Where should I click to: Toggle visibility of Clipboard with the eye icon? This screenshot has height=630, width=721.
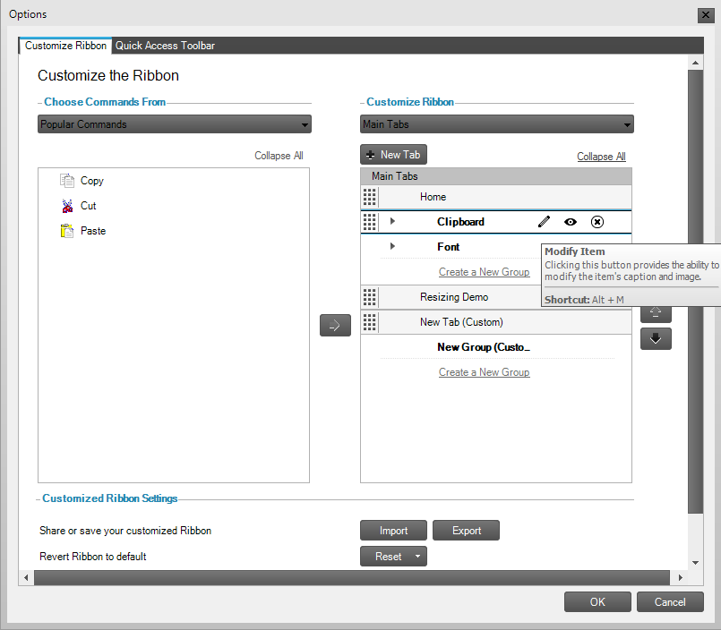coord(570,221)
